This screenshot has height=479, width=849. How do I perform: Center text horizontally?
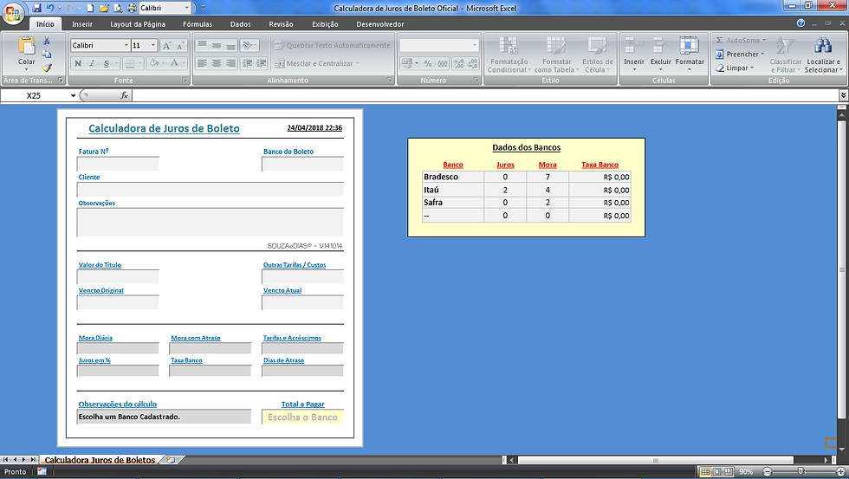(x=216, y=63)
